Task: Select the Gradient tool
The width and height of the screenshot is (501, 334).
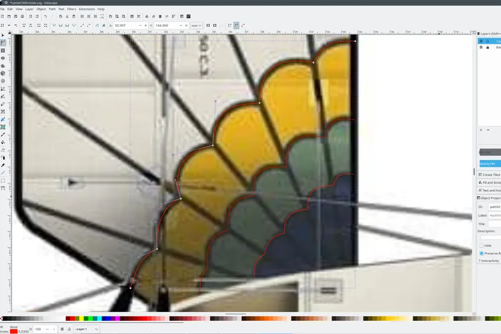Action: click(3, 119)
